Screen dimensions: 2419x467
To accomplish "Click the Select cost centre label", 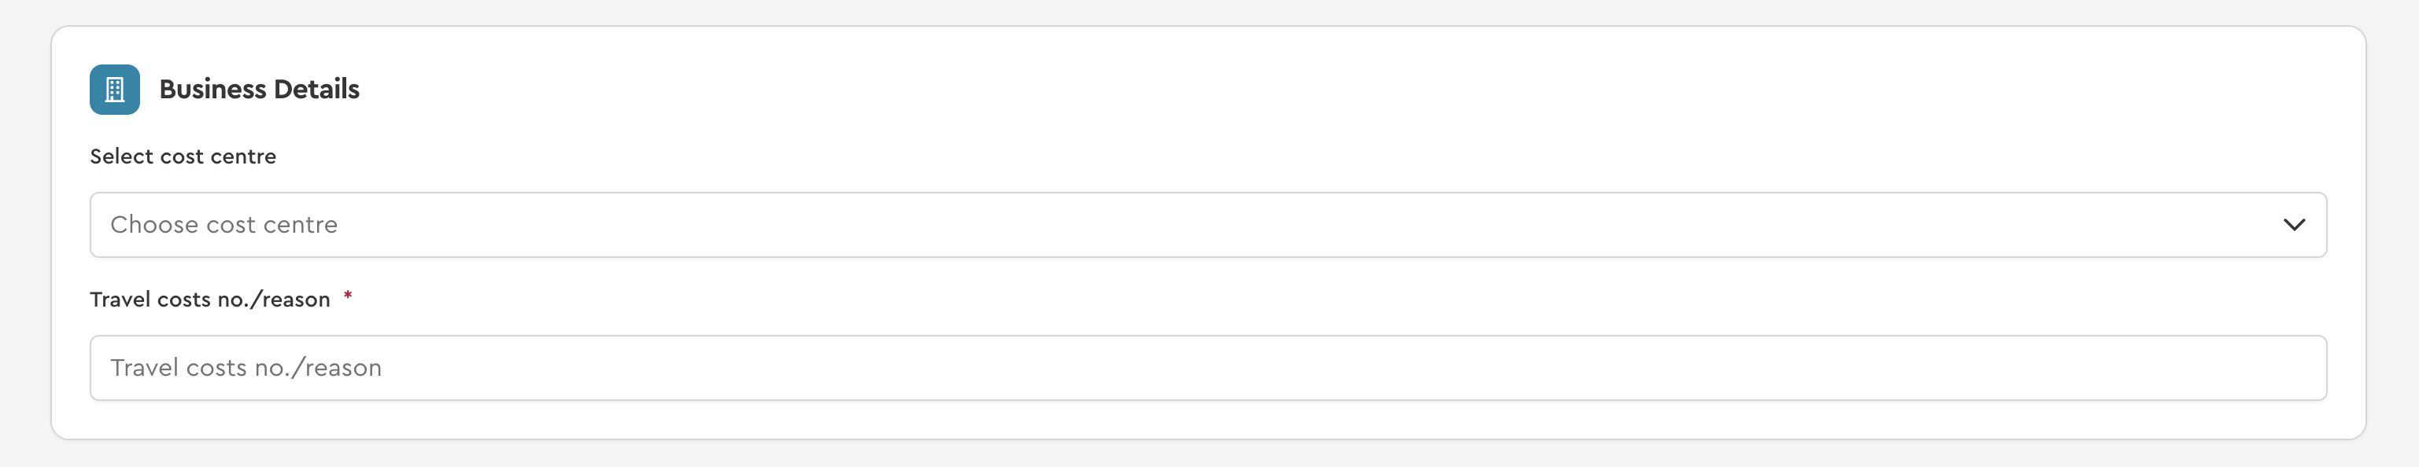I will click(183, 156).
